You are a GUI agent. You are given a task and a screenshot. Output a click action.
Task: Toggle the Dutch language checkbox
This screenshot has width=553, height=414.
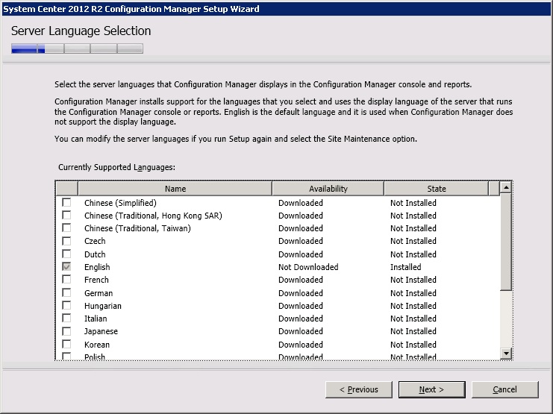(x=67, y=254)
